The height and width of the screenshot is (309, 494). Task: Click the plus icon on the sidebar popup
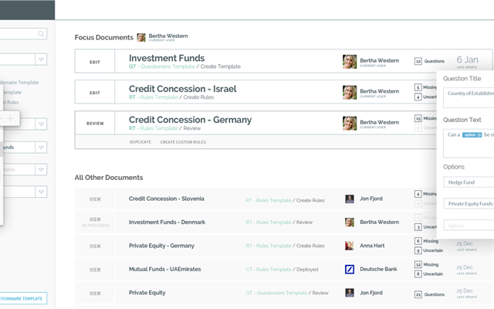(10, 118)
